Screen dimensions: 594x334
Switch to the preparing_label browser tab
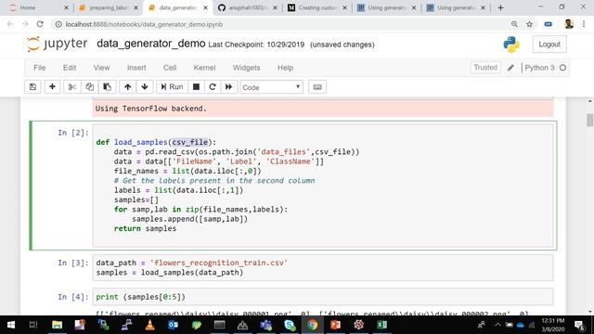[109, 7]
